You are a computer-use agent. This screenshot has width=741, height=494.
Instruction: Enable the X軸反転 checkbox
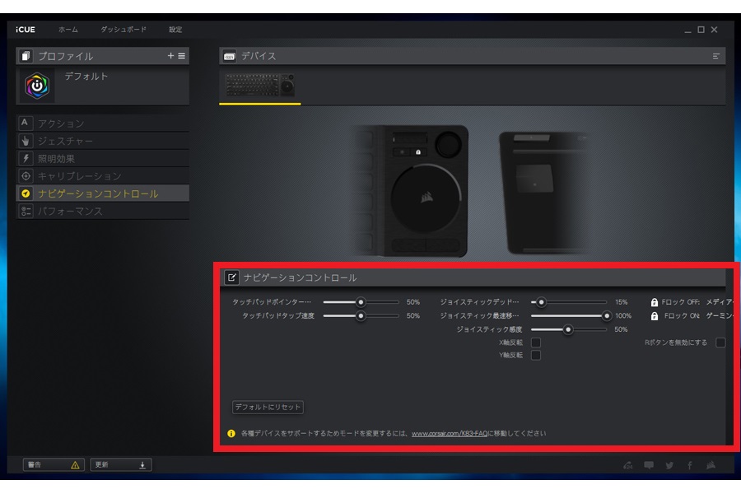pyautogui.click(x=536, y=343)
